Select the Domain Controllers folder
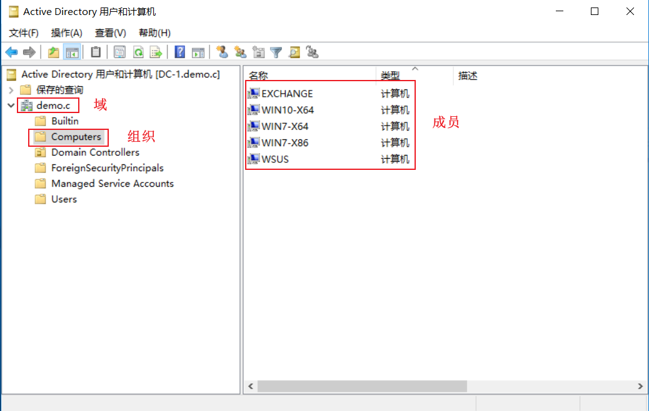 click(x=95, y=152)
